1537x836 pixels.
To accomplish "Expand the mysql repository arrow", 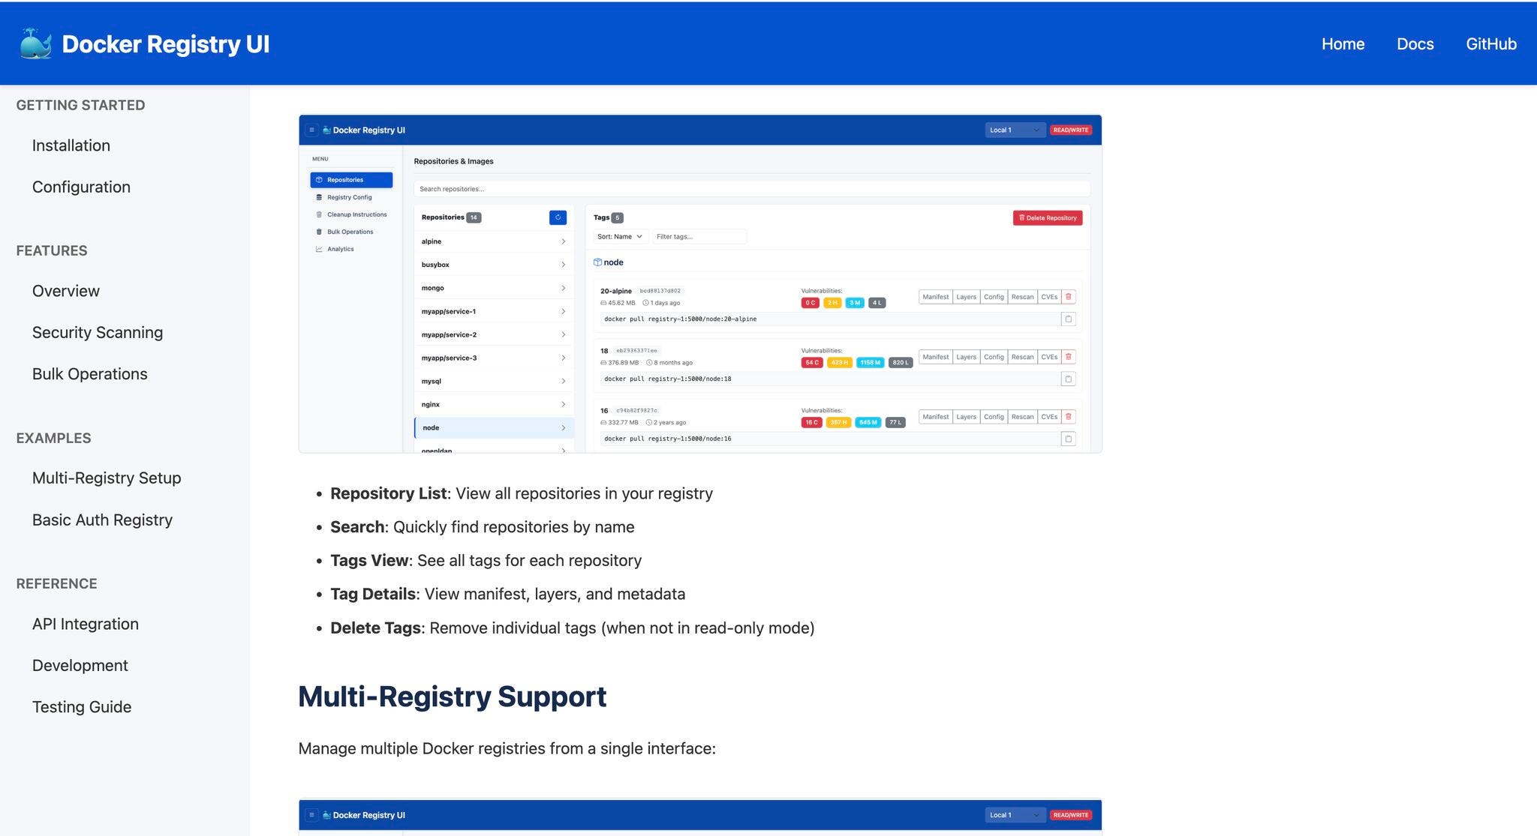I will 563,381.
